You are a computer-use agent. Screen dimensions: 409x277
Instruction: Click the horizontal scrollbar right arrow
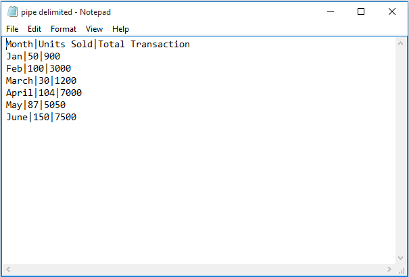pos(390,270)
